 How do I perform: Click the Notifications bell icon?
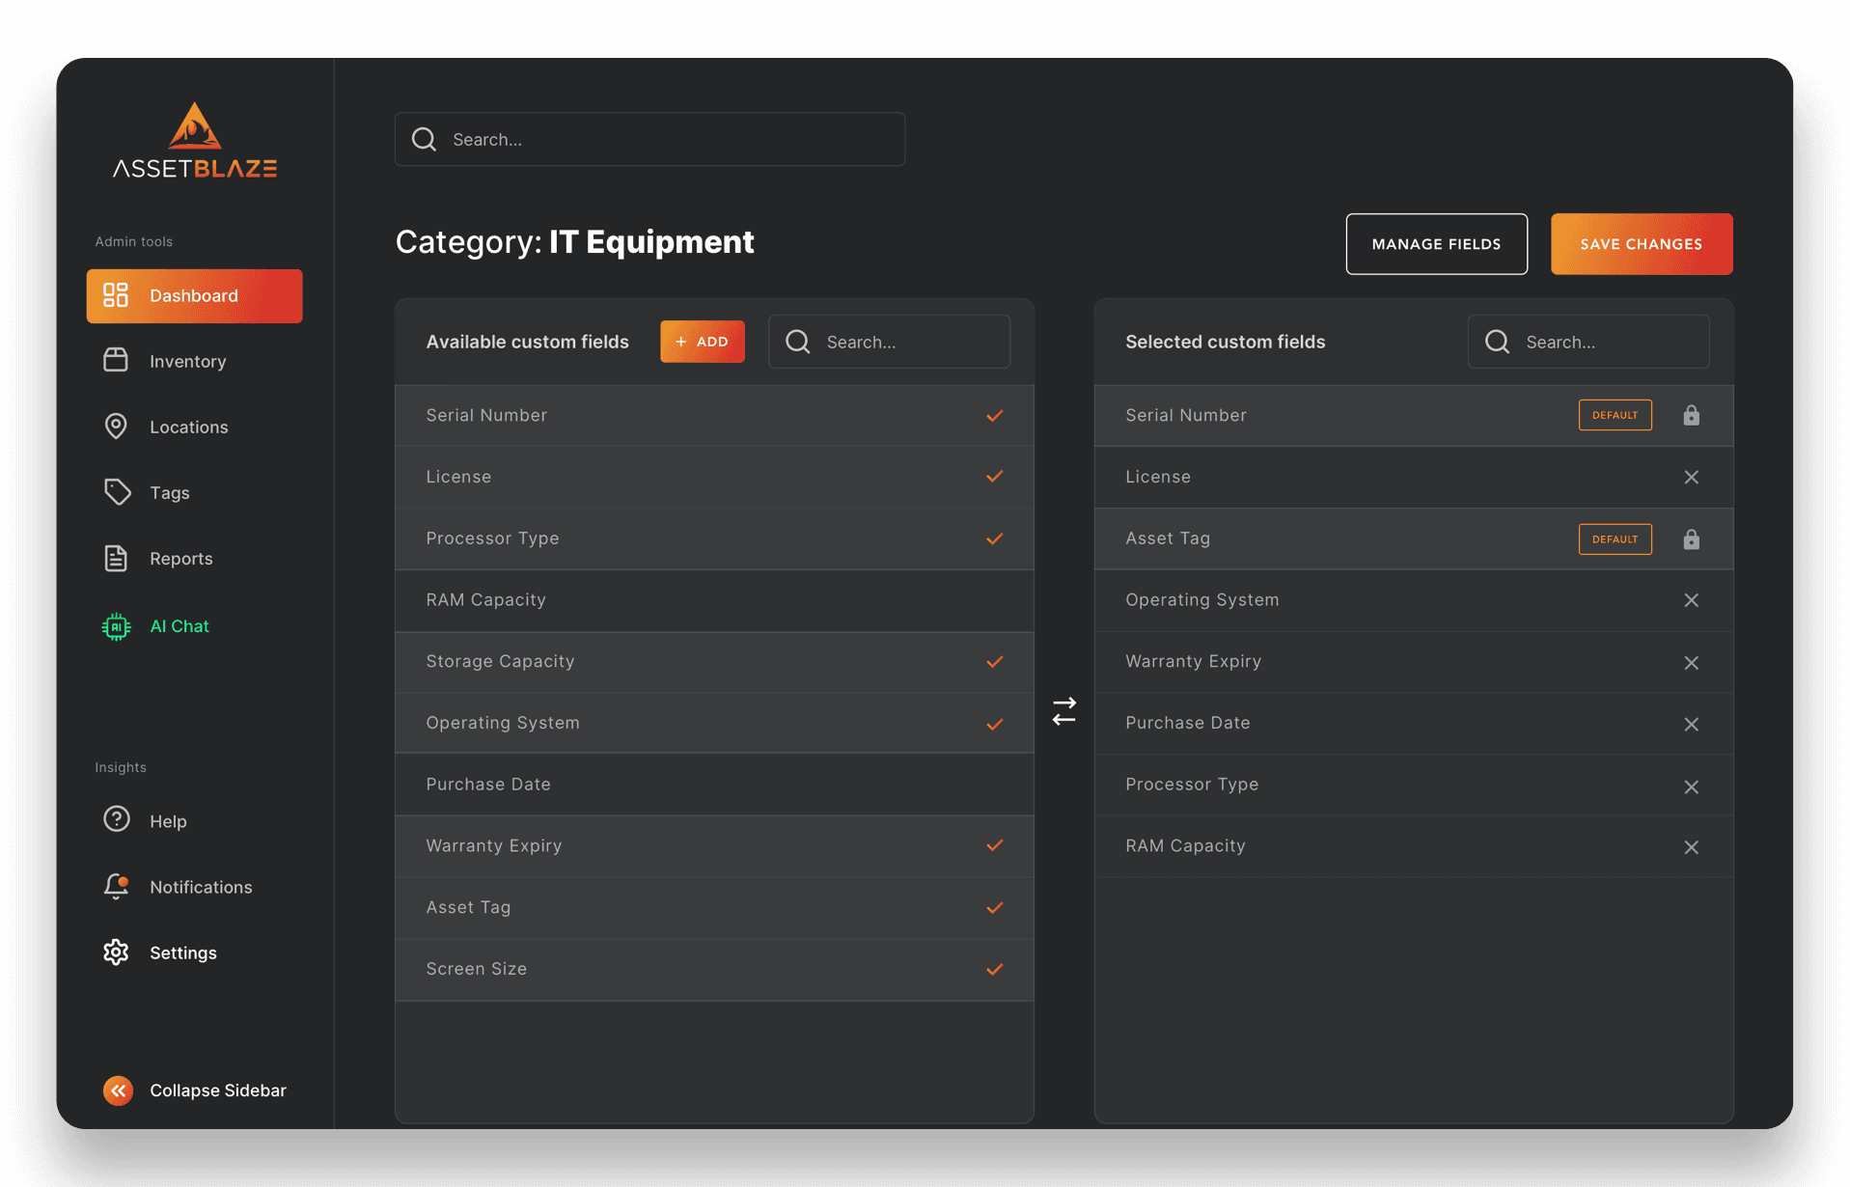pos(116,886)
